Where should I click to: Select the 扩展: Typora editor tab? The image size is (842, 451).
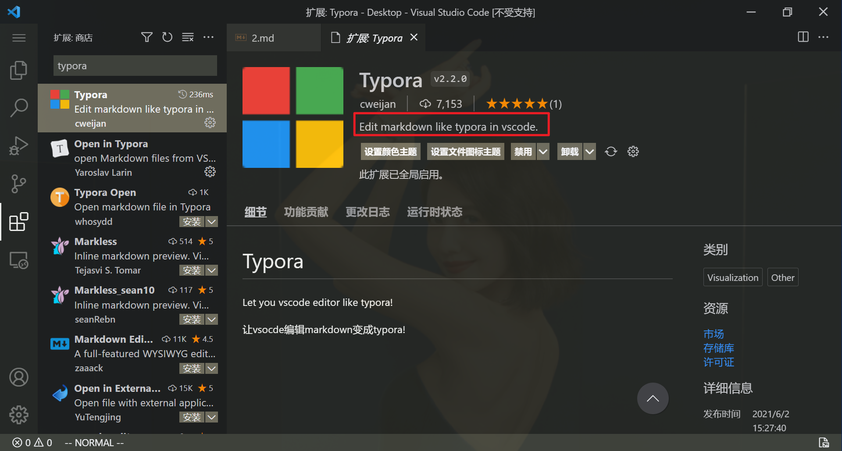374,38
